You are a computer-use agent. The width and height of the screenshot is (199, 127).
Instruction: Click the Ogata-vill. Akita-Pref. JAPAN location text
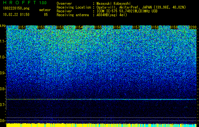tap(141, 8)
